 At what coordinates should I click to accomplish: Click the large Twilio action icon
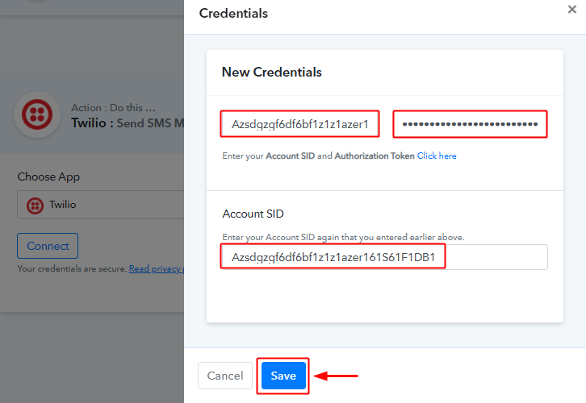[37, 114]
